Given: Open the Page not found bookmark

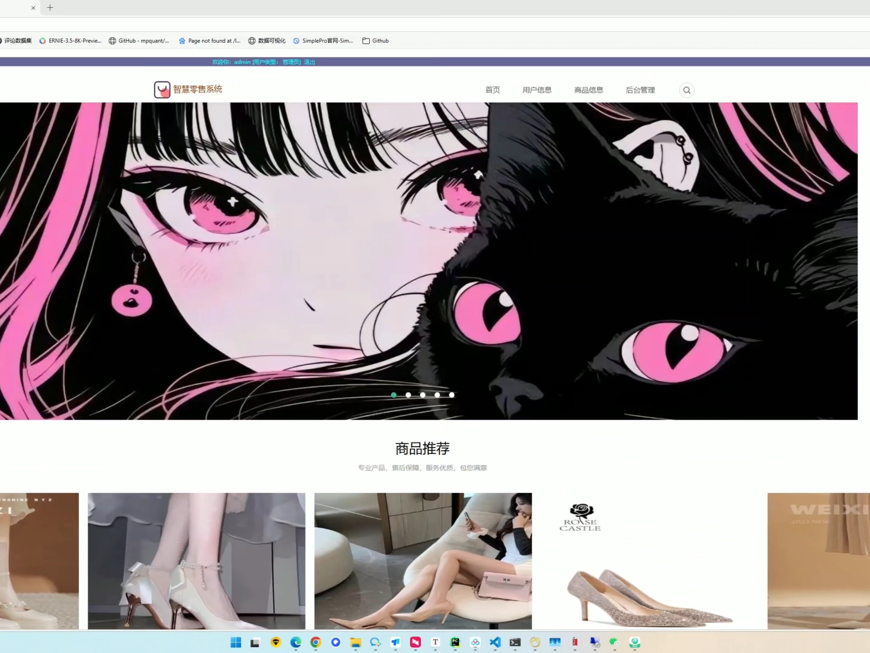Looking at the screenshot, I should point(209,41).
